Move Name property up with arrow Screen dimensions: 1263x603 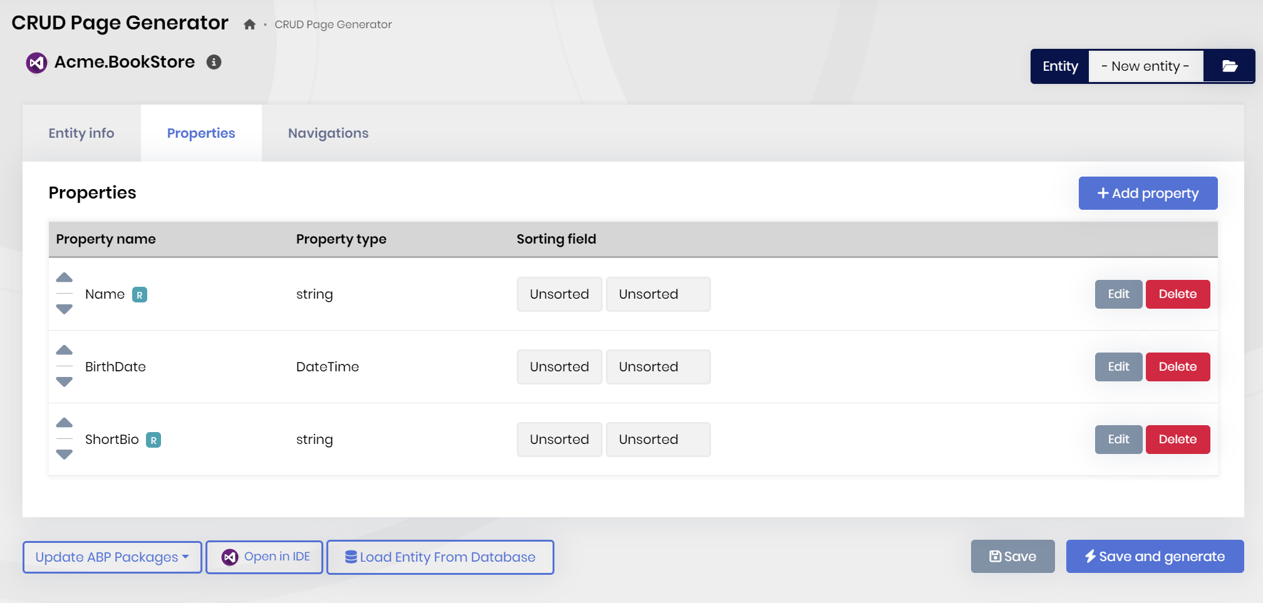coord(65,278)
